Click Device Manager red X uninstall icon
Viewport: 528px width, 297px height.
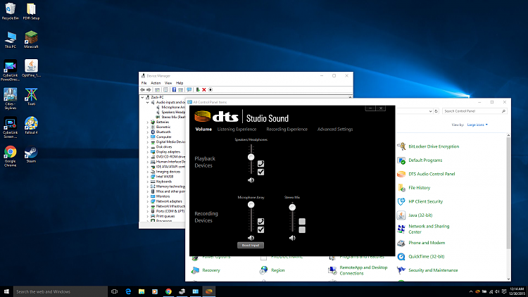(204, 90)
